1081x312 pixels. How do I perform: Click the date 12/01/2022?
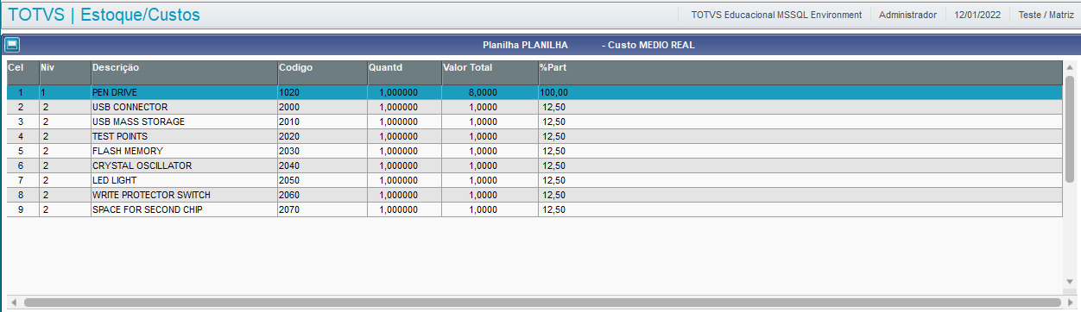click(977, 15)
